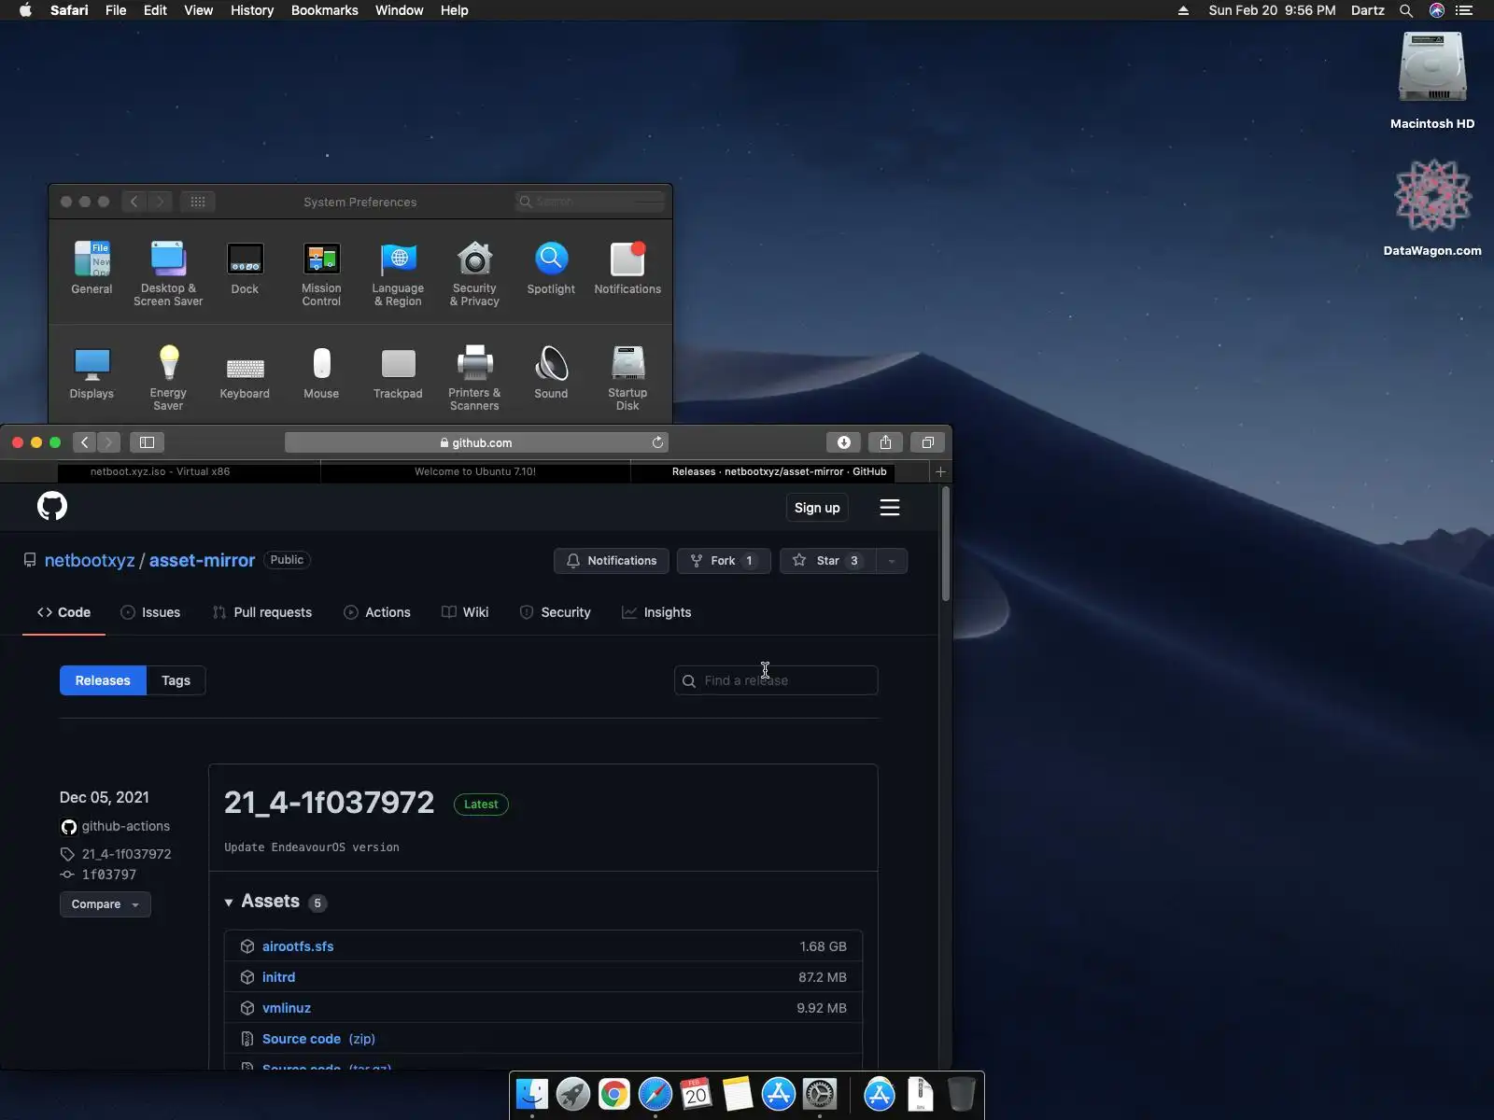Open the Notification Center from menu bar
This screenshot has width=1494, height=1120.
click(1464, 10)
